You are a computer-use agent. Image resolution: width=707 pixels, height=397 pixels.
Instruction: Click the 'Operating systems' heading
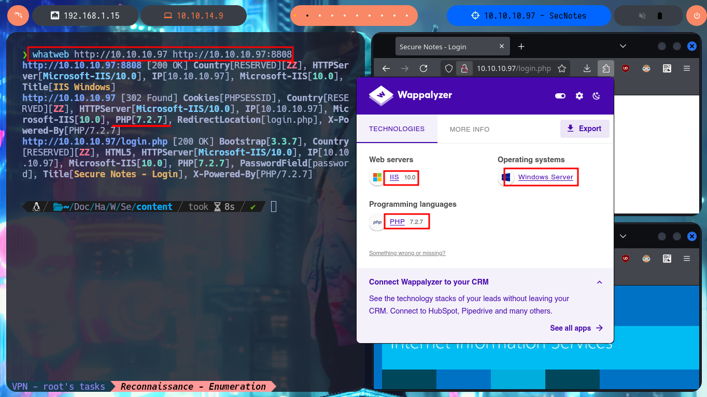pos(531,160)
